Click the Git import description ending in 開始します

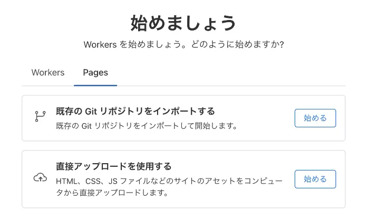[146, 126]
